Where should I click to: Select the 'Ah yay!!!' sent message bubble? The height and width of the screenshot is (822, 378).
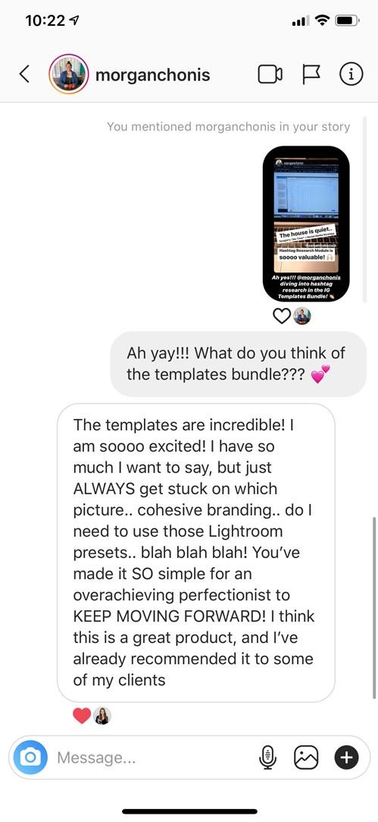pos(238,364)
